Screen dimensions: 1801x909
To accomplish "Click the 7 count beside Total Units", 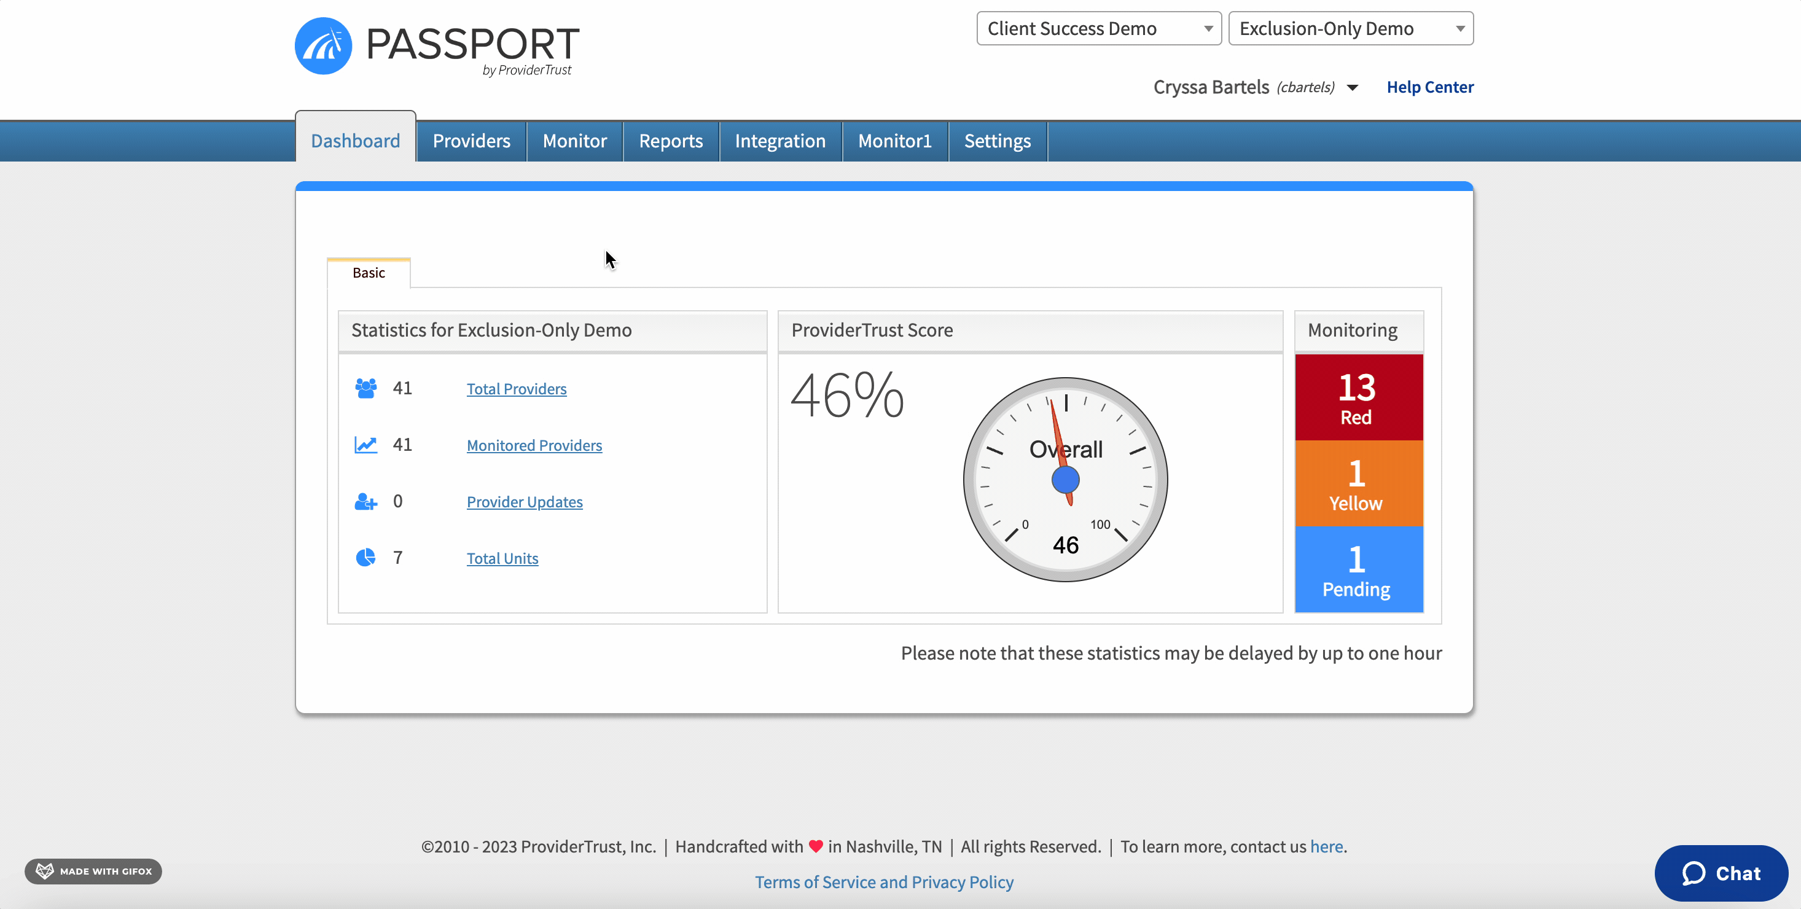I will (x=398, y=557).
